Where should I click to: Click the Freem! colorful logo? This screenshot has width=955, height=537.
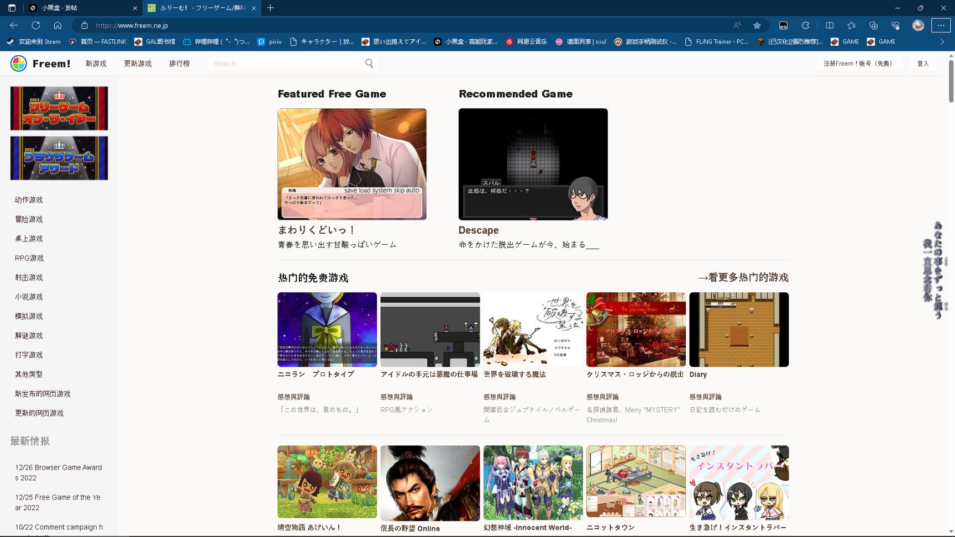[x=19, y=64]
